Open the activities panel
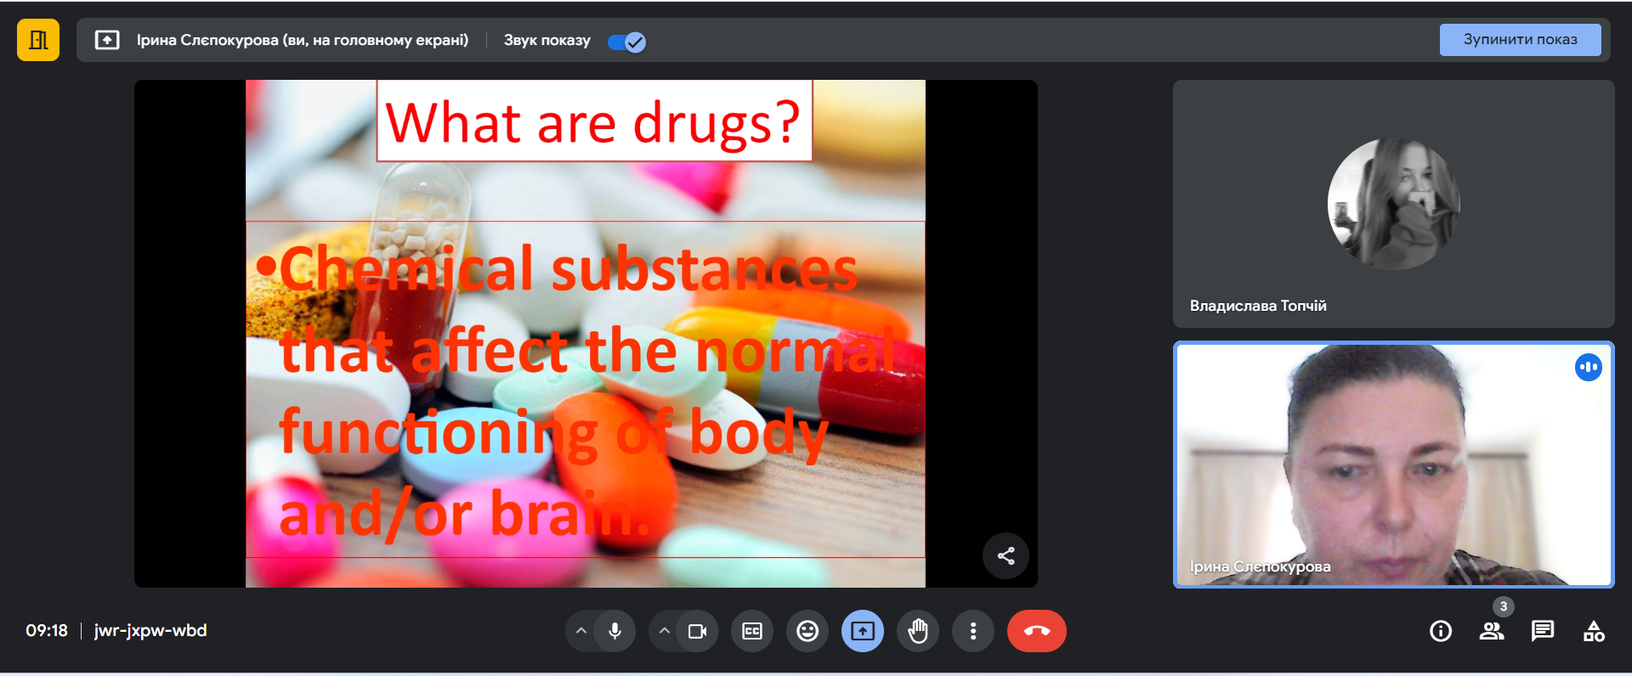 pos(1594,631)
